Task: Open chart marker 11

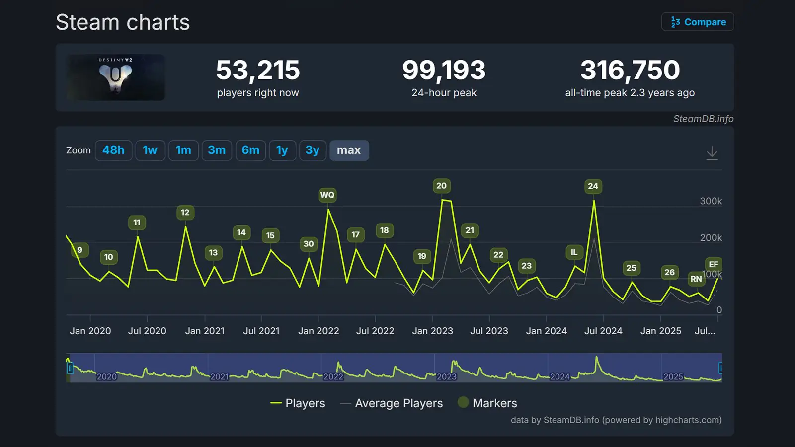Action: point(137,223)
